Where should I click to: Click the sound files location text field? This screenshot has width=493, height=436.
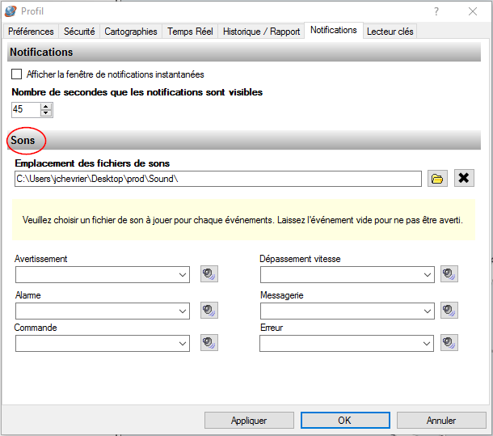(x=218, y=179)
